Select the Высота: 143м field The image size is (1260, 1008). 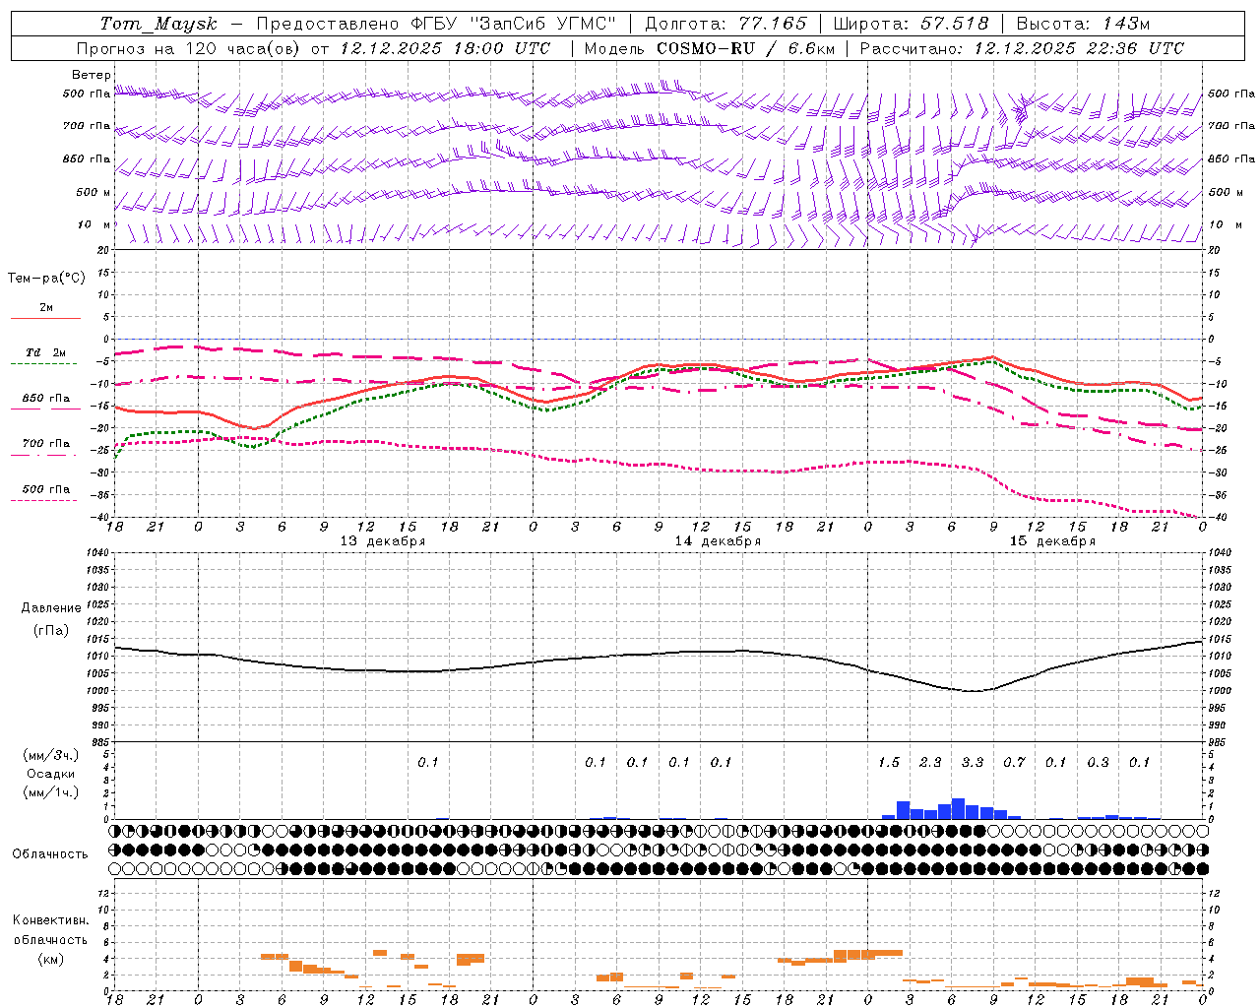tap(1083, 24)
